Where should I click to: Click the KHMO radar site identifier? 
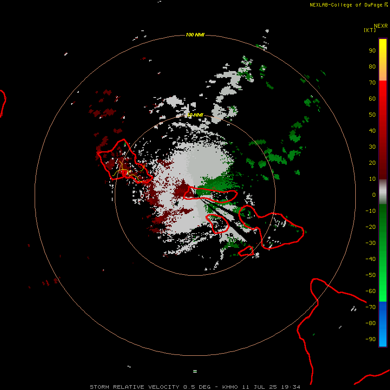[x=230, y=387]
